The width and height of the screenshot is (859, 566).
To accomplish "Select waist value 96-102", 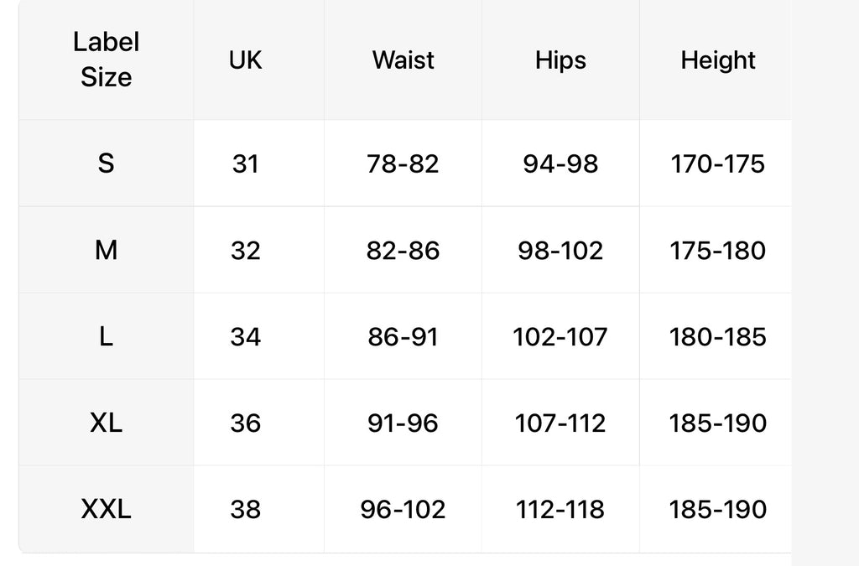I will point(403,509).
